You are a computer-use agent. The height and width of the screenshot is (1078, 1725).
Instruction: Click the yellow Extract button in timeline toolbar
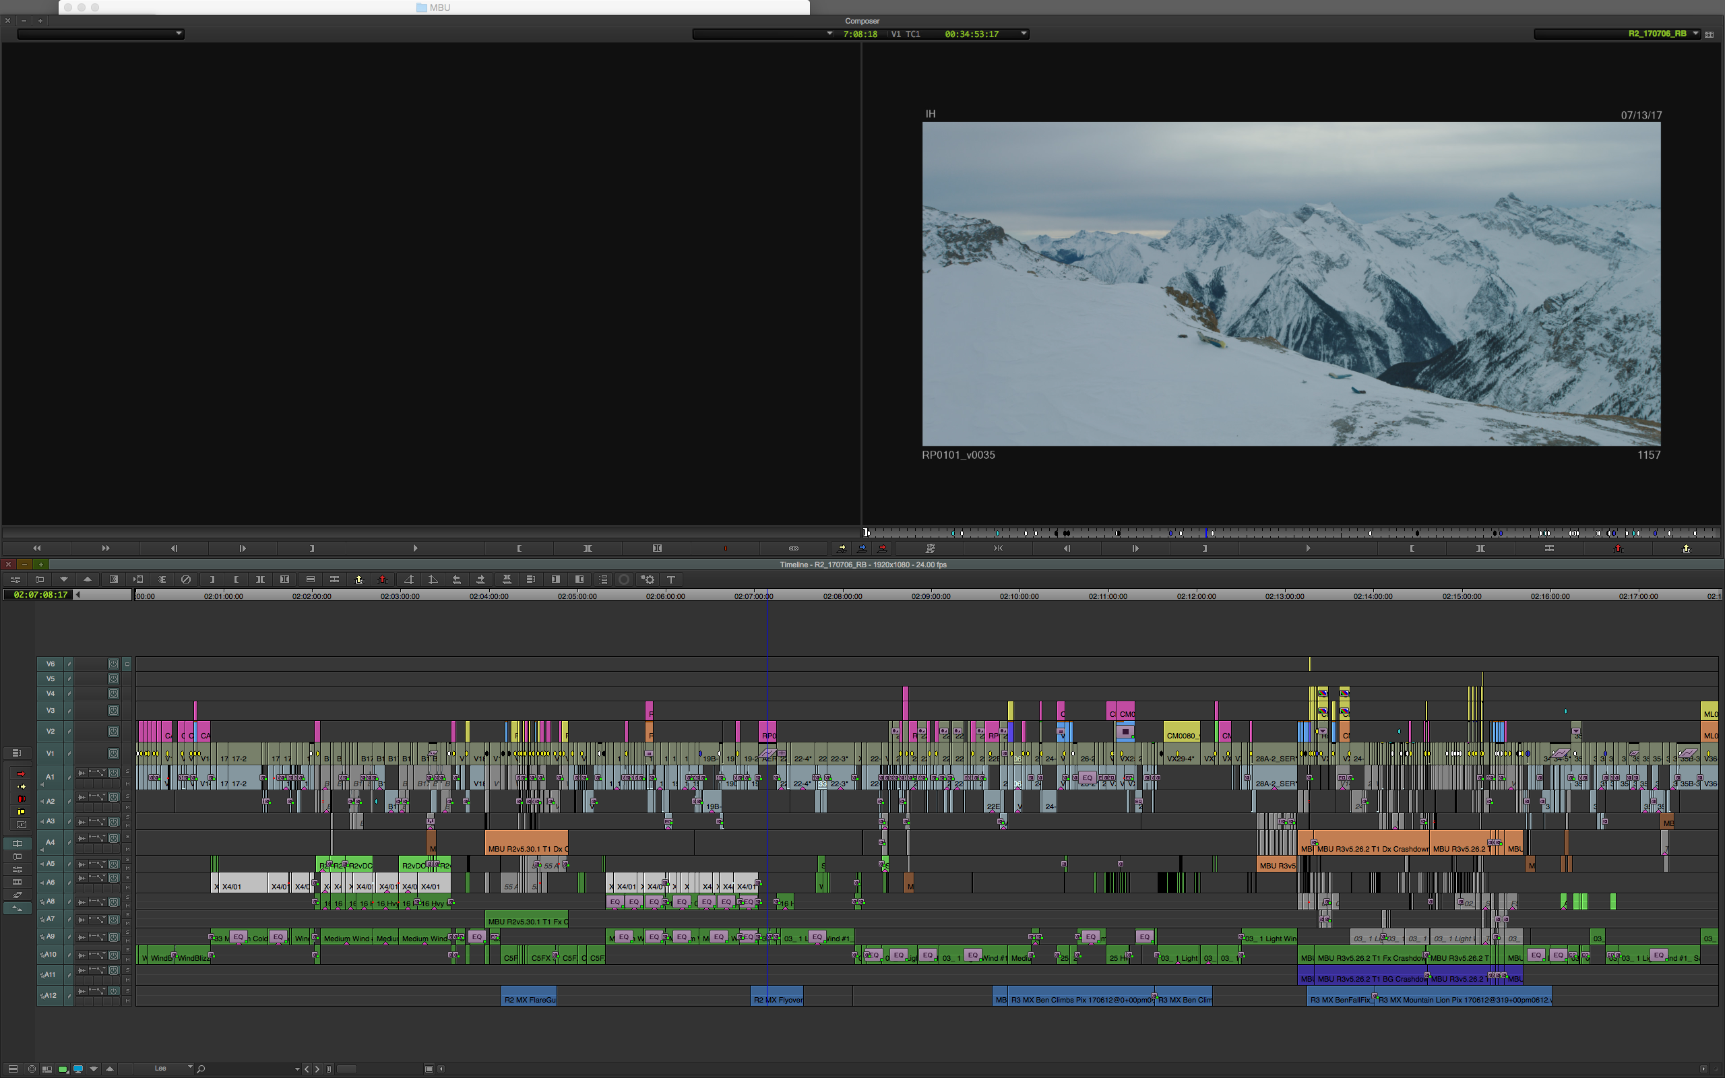[358, 579]
